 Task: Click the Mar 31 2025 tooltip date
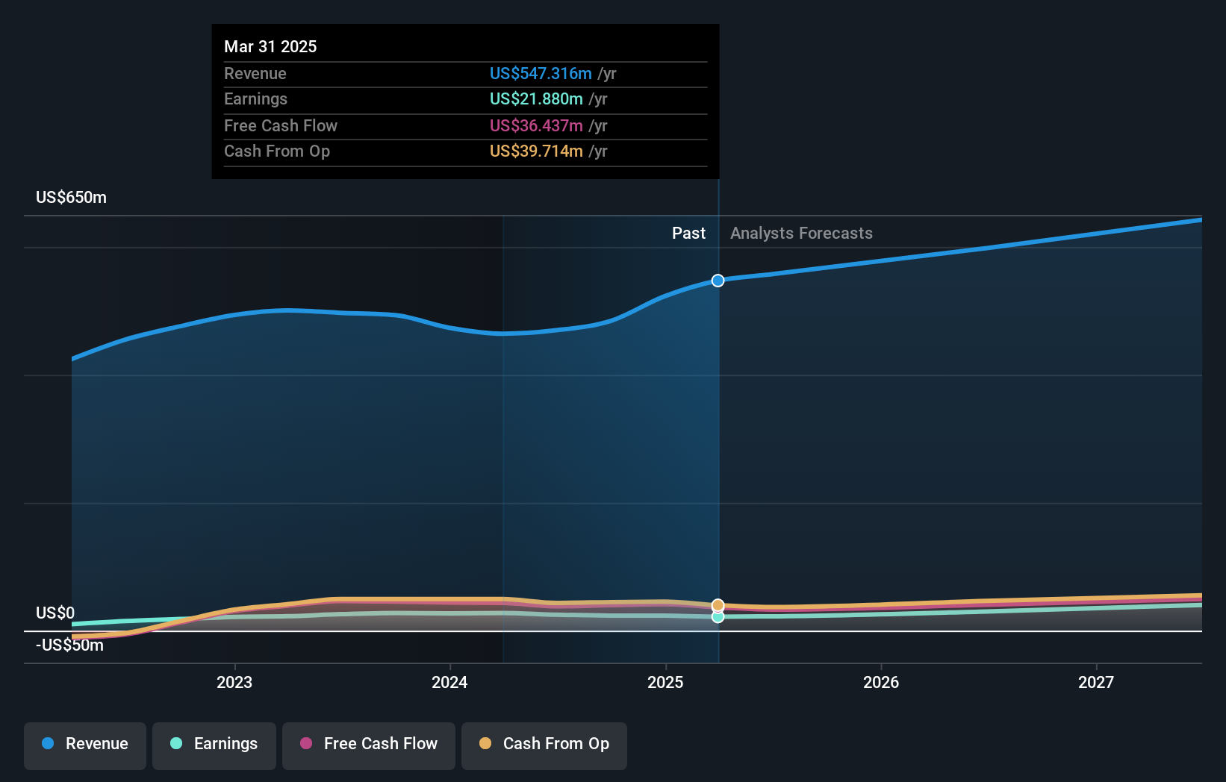click(x=270, y=47)
